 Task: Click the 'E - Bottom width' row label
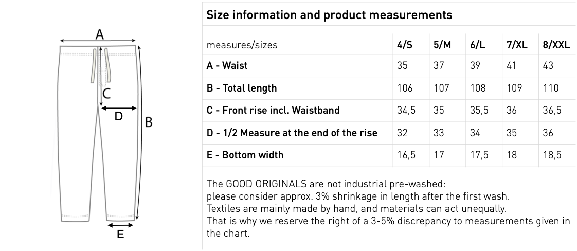(245, 155)
